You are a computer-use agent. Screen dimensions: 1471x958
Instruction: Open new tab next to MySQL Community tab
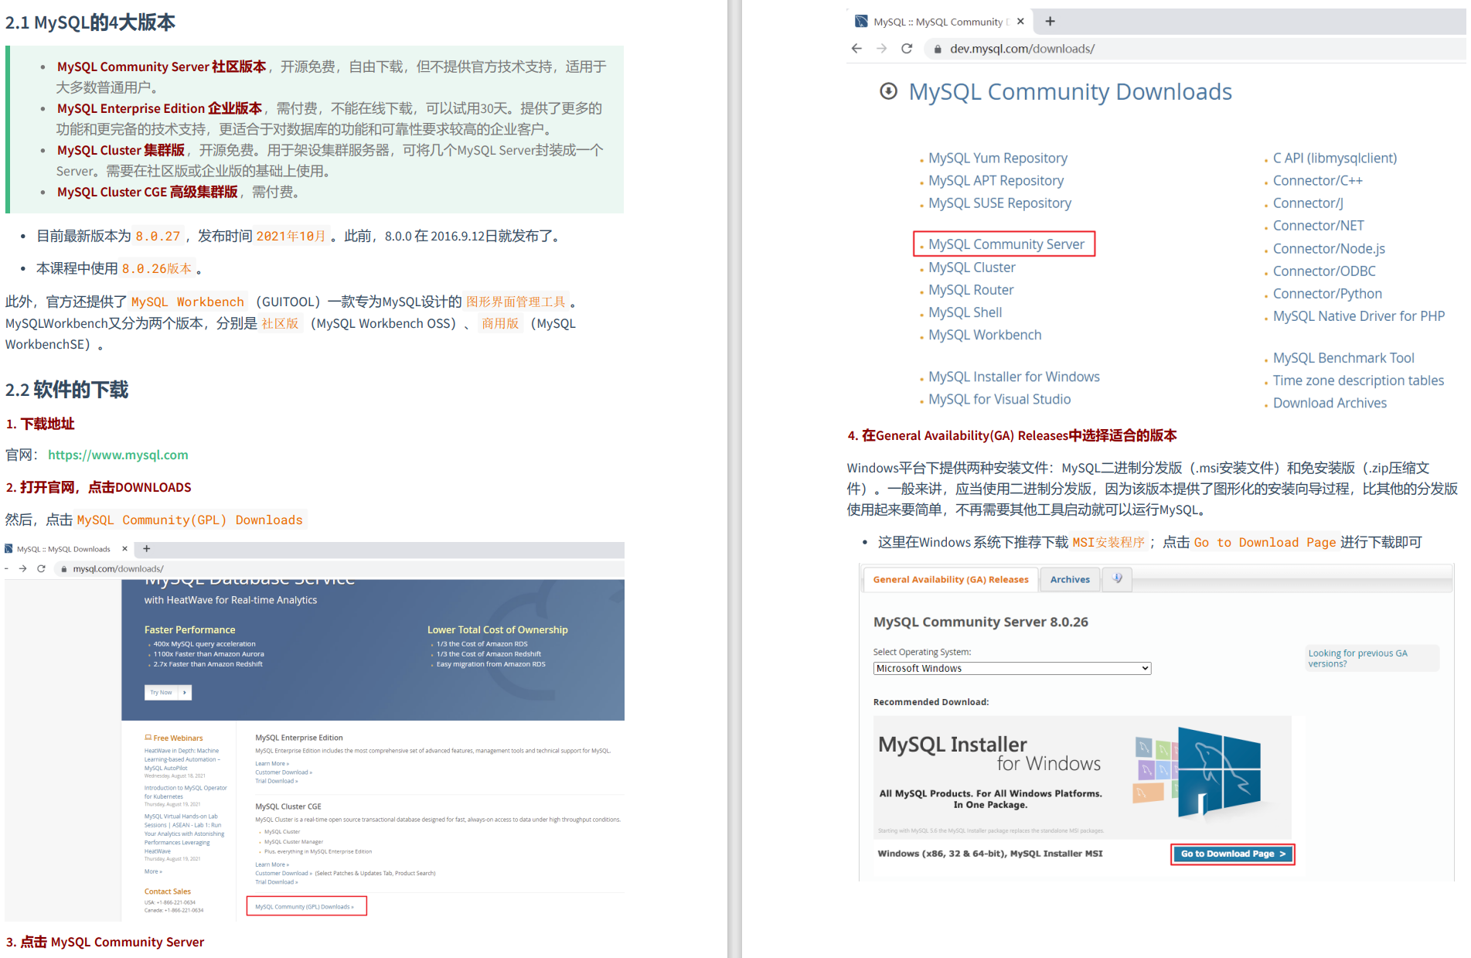click(x=1050, y=22)
